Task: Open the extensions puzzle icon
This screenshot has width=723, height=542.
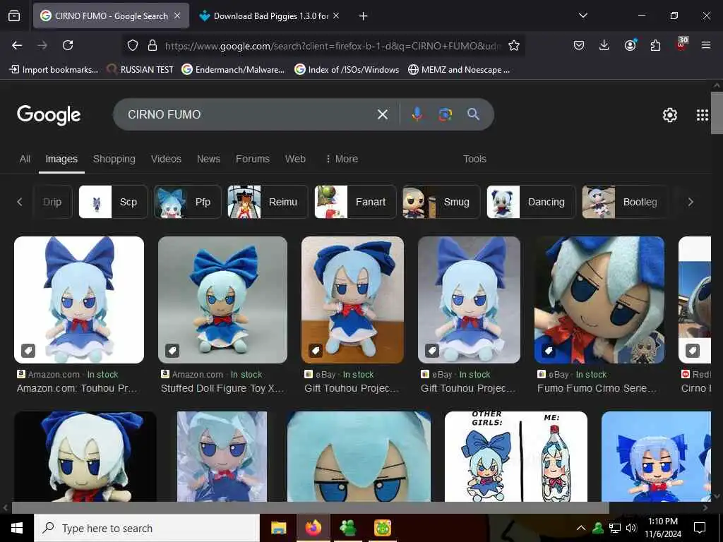Action: [x=655, y=45]
